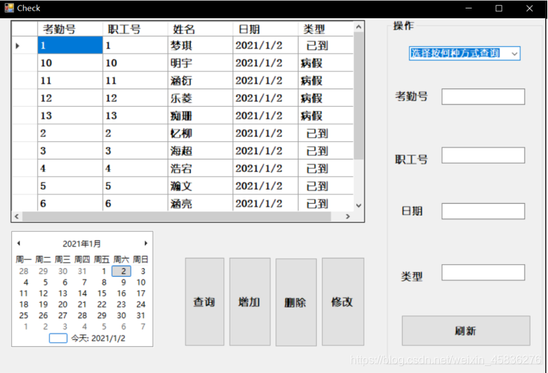The height and width of the screenshot is (373, 548).
Task: Click name cell 明宇
Action: pos(200,63)
